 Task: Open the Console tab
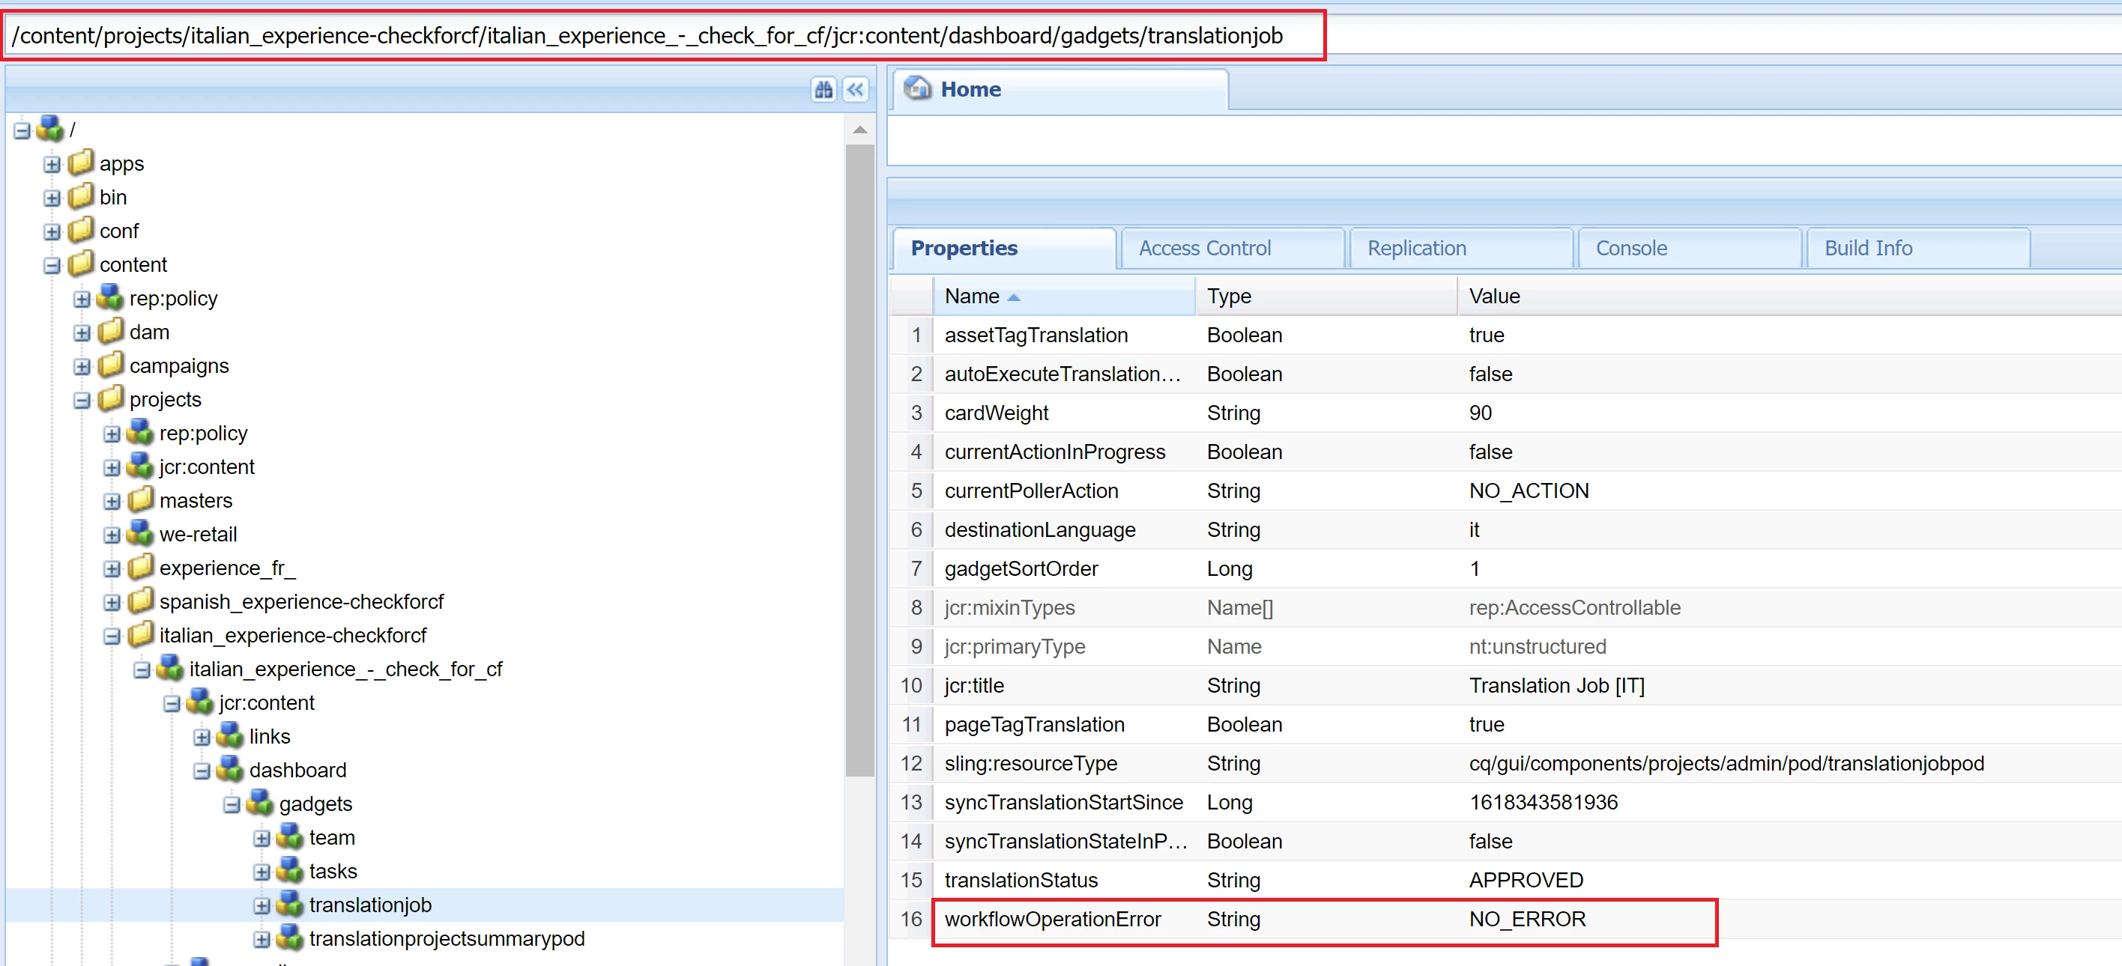(x=1630, y=248)
